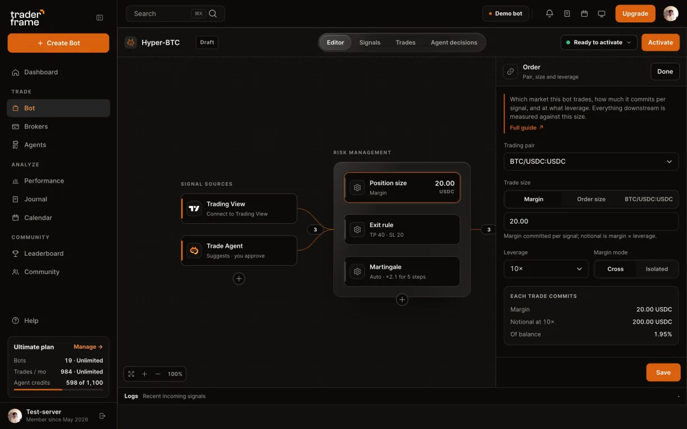Open Community in the sidebar

tap(58, 272)
